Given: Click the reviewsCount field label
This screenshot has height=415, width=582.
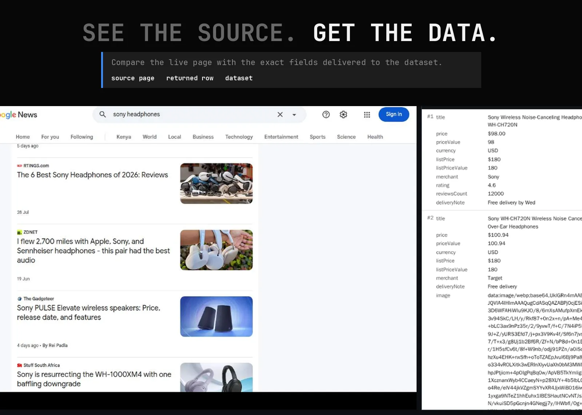Looking at the screenshot, I should (451, 194).
